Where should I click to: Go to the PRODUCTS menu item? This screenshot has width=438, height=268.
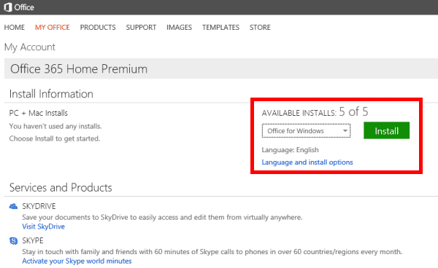tap(98, 27)
